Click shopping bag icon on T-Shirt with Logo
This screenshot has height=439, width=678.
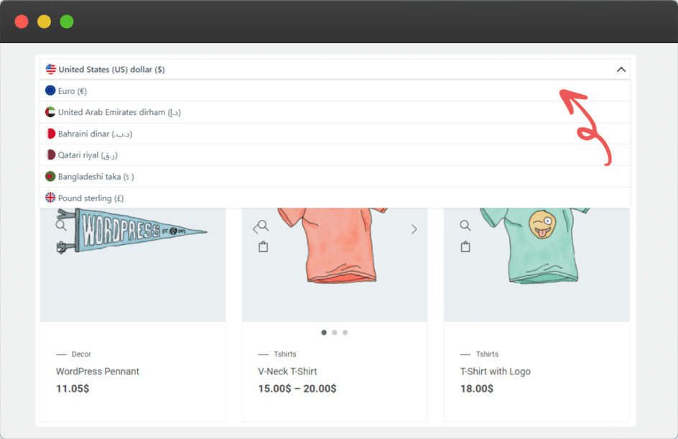465,247
